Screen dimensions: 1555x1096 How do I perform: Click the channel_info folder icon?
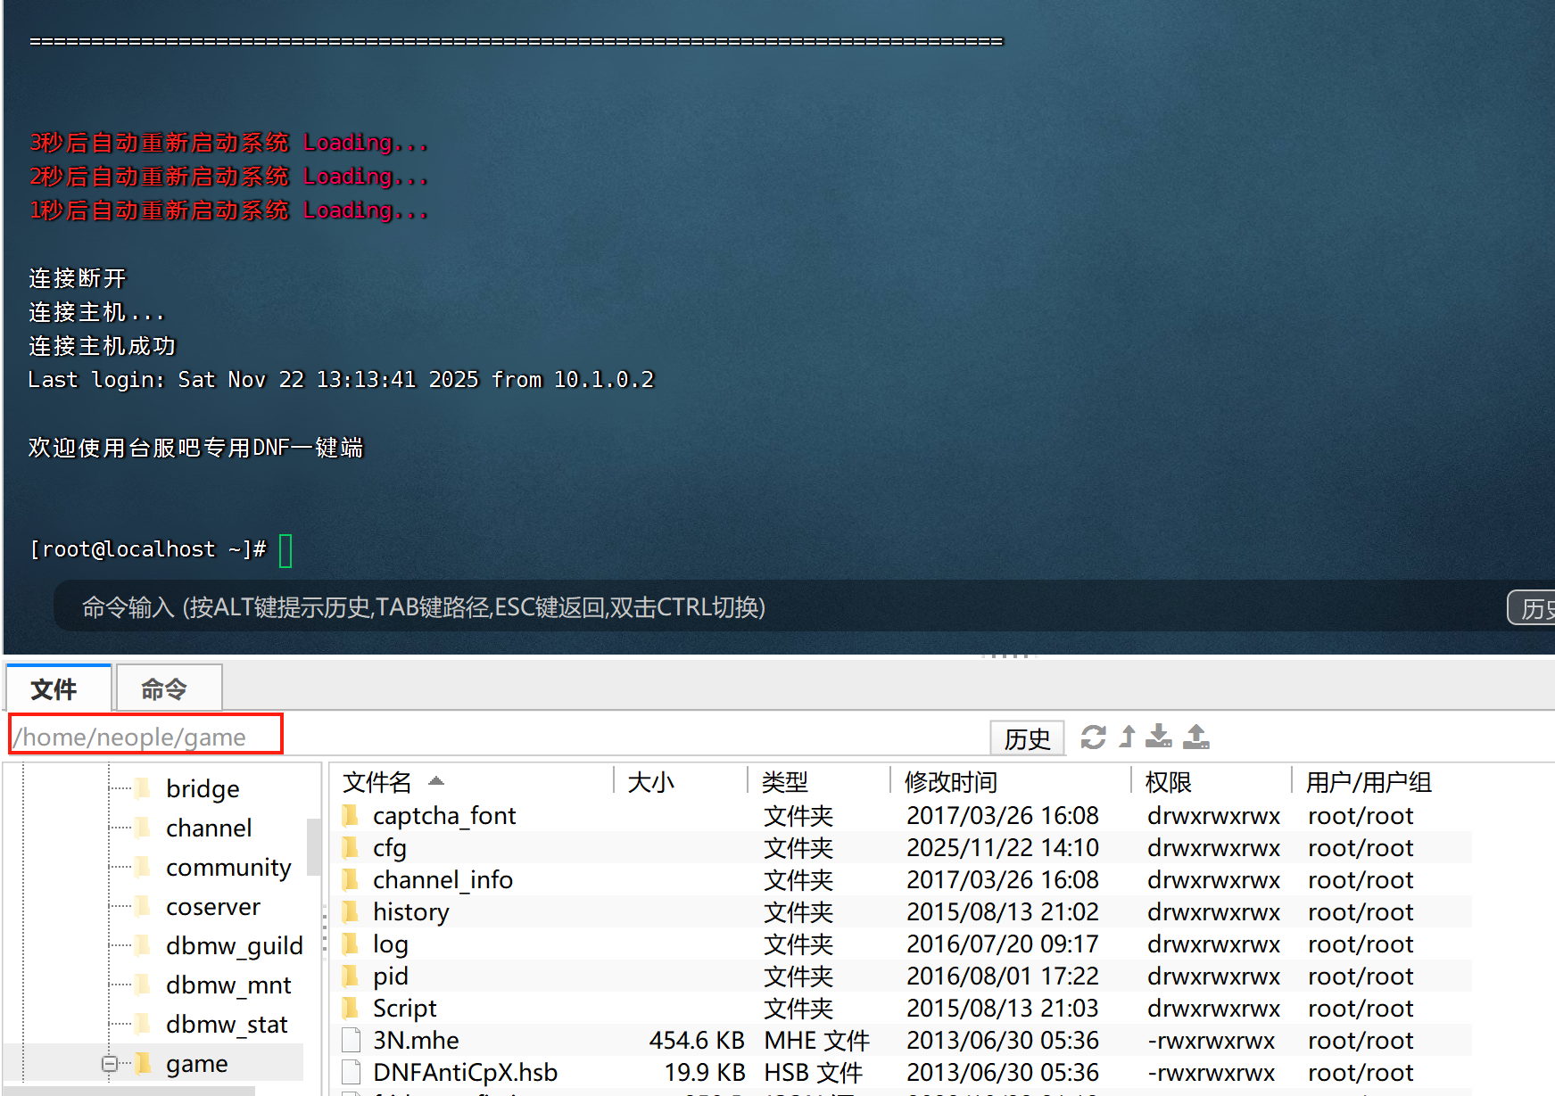pyautogui.click(x=351, y=878)
